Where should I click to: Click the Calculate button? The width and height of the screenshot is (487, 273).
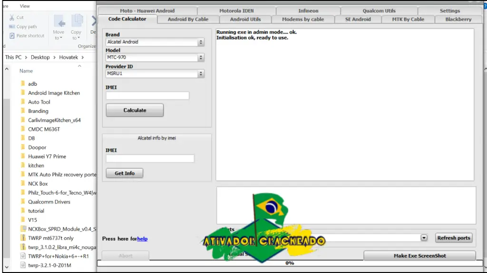pyautogui.click(x=135, y=110)
